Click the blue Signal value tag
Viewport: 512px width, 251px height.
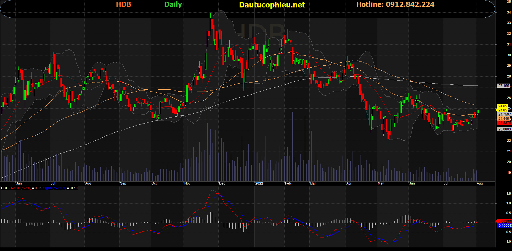pos(505,226)
